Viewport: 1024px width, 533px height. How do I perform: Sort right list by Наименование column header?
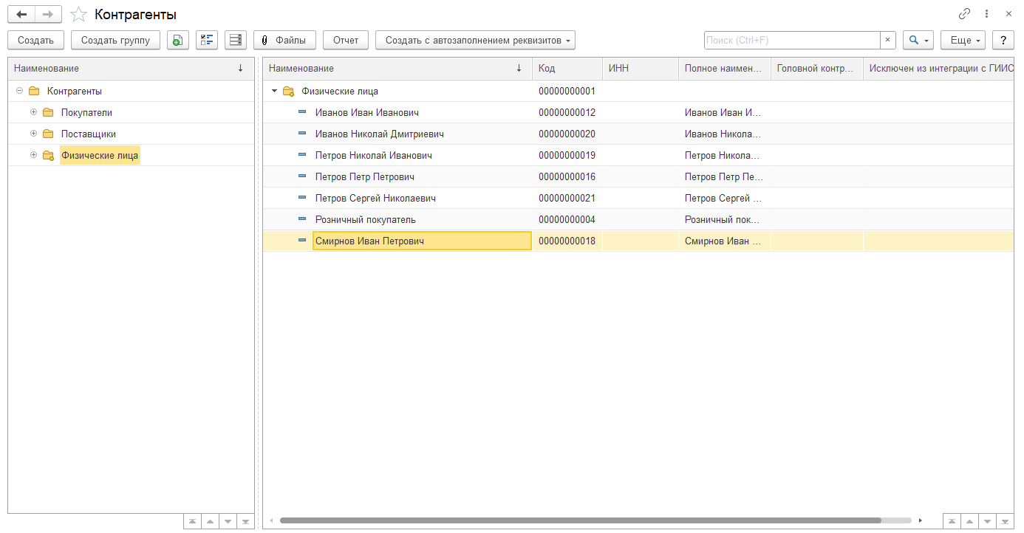pos(397,68)
